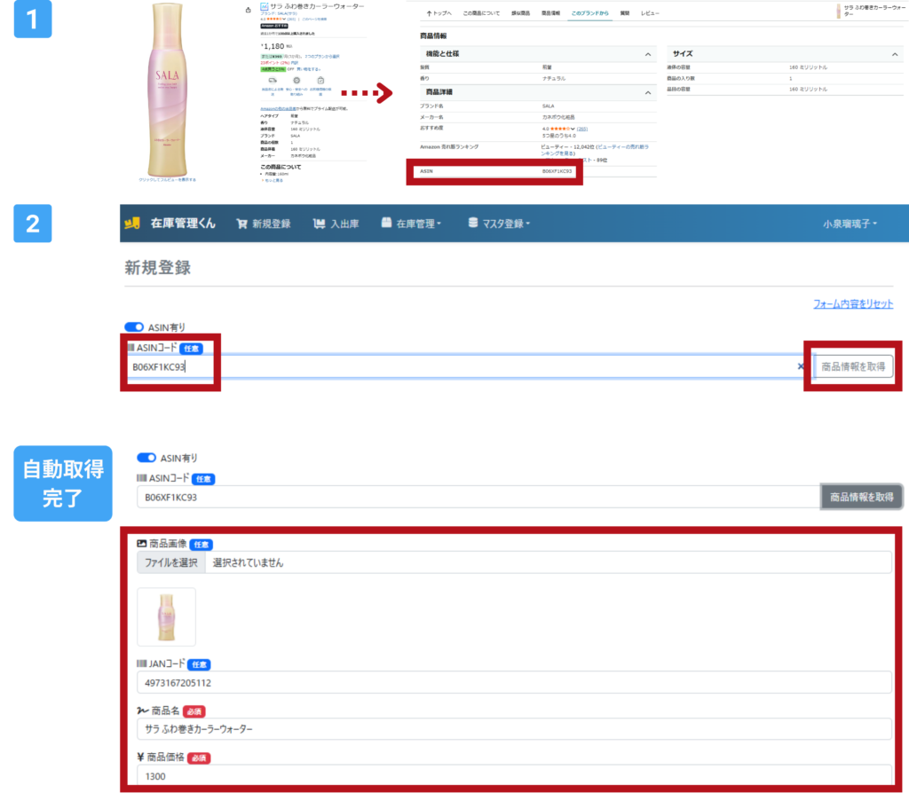Click the clear X icon in ASIN field
This screenshot has height=793, width=909.
click(799, 366)
